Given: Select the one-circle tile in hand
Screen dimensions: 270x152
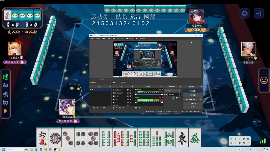Looking at the screenshot, I should pyautogui.click(x=55, y=137).
